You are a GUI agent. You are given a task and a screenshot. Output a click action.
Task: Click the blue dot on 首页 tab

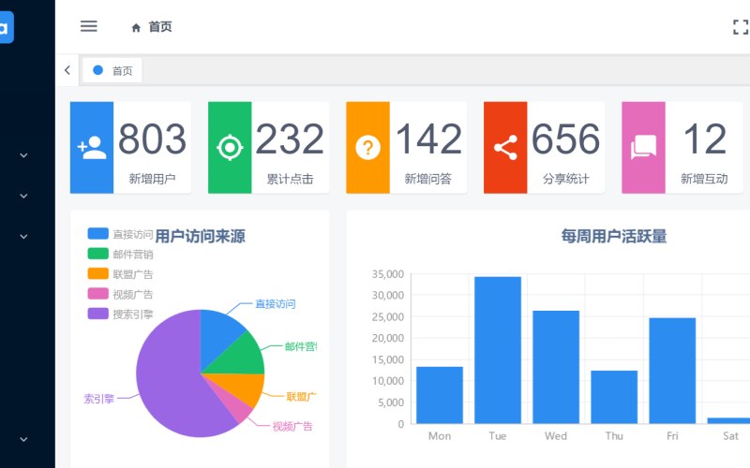tap(98, 70)
